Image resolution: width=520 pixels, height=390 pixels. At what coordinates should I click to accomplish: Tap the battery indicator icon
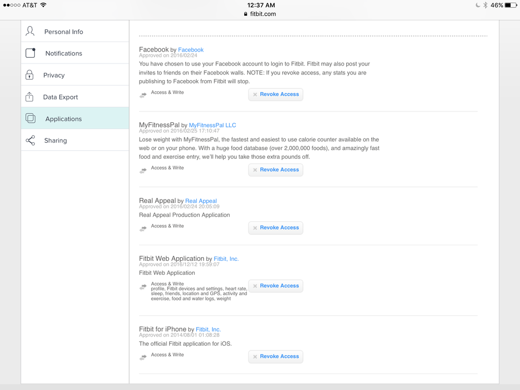pos(511,5)
